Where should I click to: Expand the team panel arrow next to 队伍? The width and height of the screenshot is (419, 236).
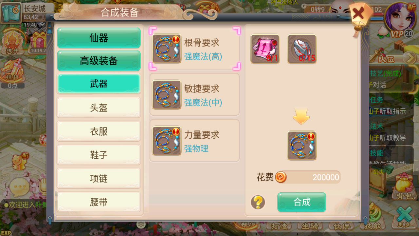point(409,58)
